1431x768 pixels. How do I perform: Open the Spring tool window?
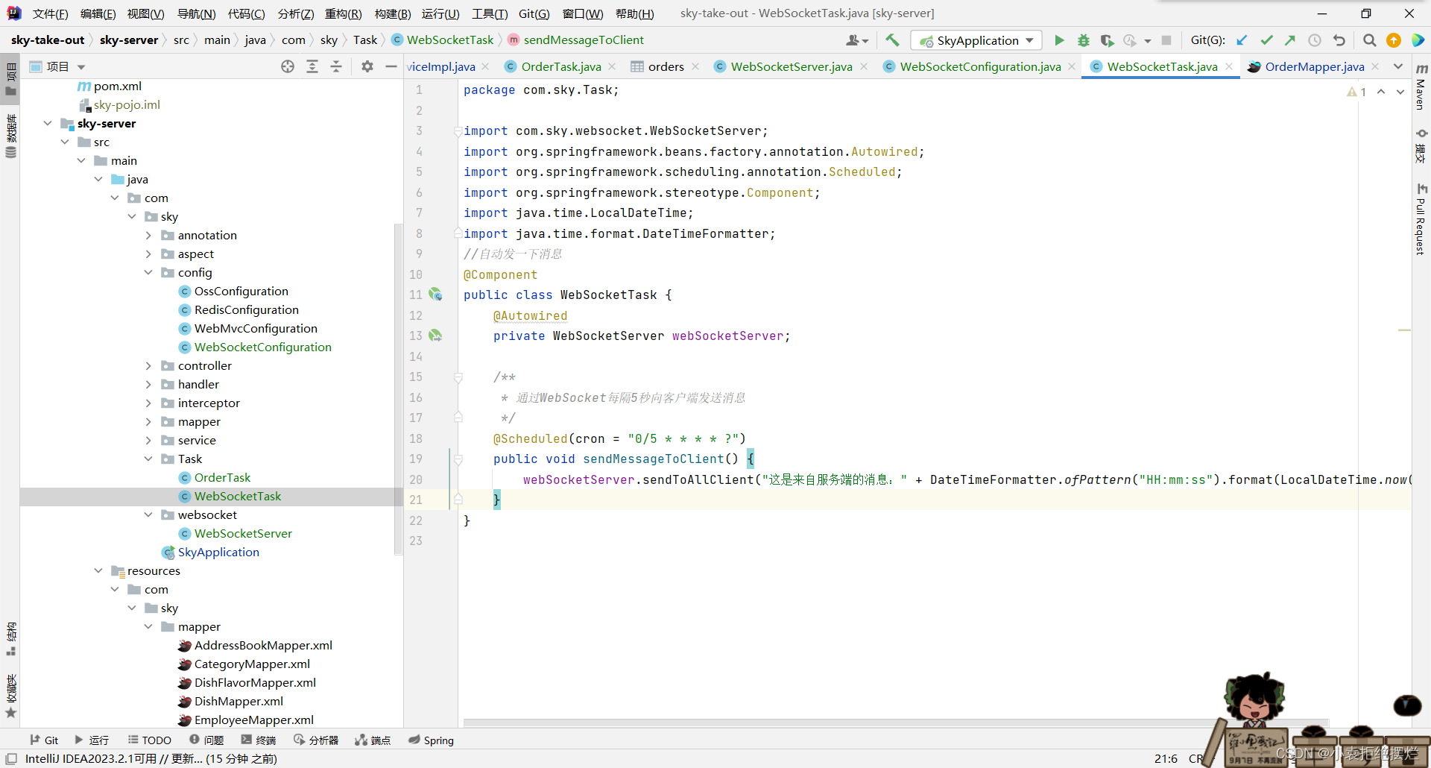(x=431, y=740)
